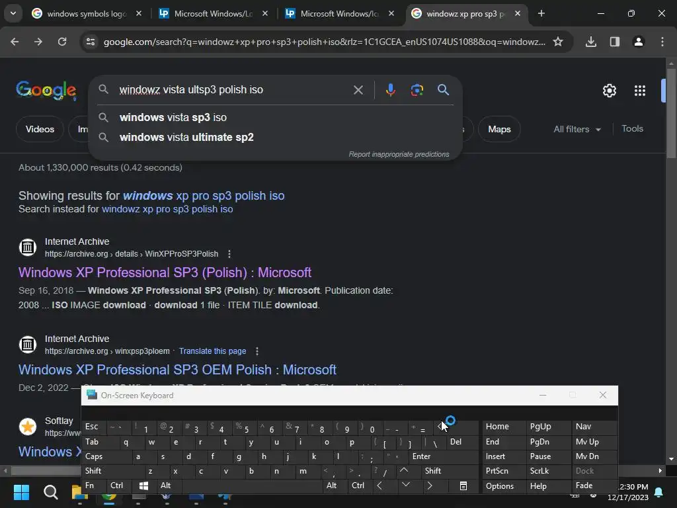Open 'Windows XP Professional SP3 OEM Polish' result
Viewport: 677px width, 508px height.
coord(177,370)
